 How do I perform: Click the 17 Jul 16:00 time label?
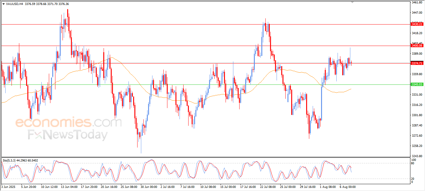click(x=248, y=187)
